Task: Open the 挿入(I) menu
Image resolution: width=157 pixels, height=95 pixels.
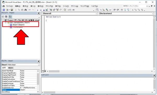Action: 33,6
